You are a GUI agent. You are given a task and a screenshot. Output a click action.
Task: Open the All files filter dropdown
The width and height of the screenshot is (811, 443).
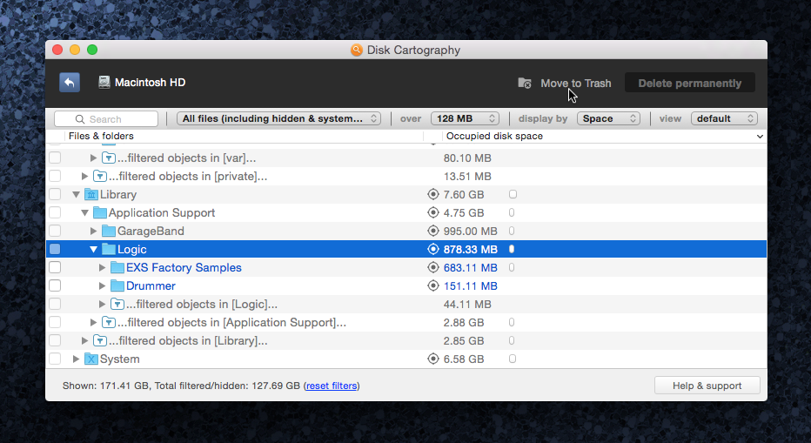click(x=278, y=118)
